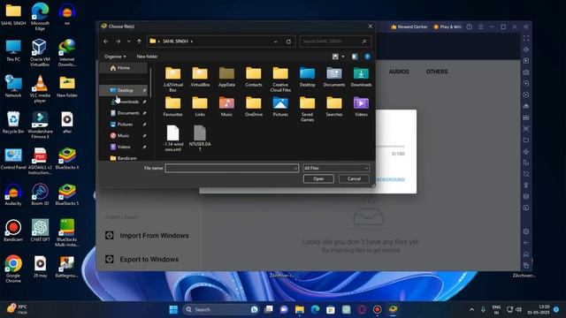This screenshot has height=318, width=566.
Task: Click the New folder button
Action: click(147, 57)
